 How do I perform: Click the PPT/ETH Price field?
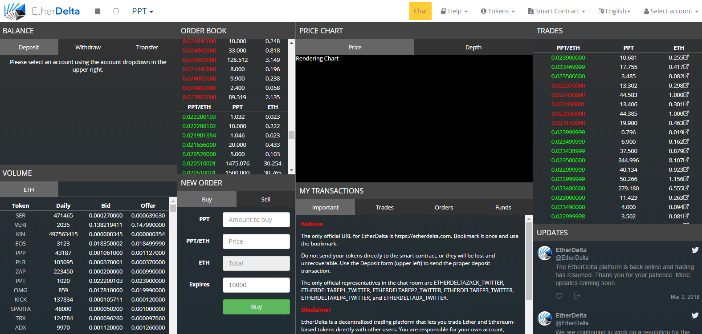(256, 241)
